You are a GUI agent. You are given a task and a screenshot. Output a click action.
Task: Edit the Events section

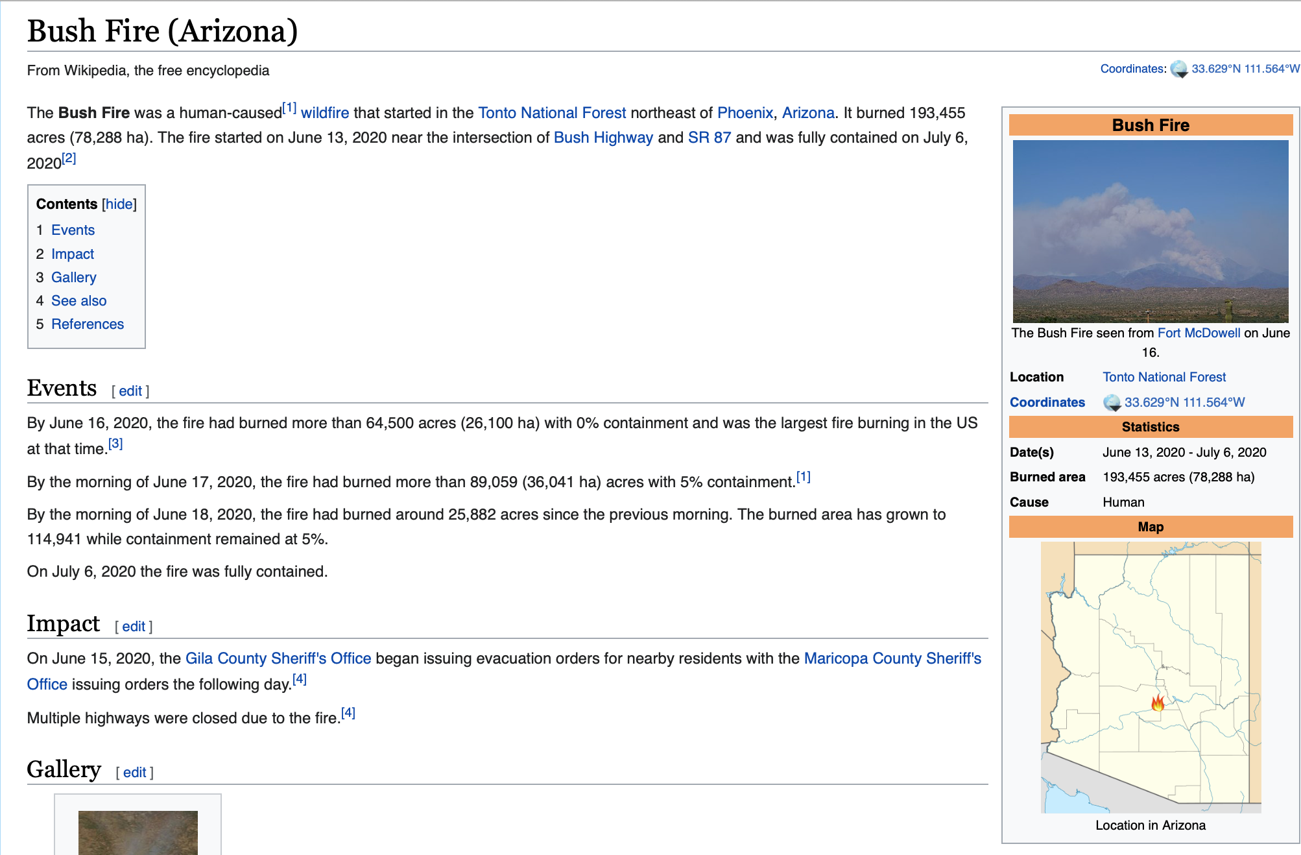pos(130,391)
